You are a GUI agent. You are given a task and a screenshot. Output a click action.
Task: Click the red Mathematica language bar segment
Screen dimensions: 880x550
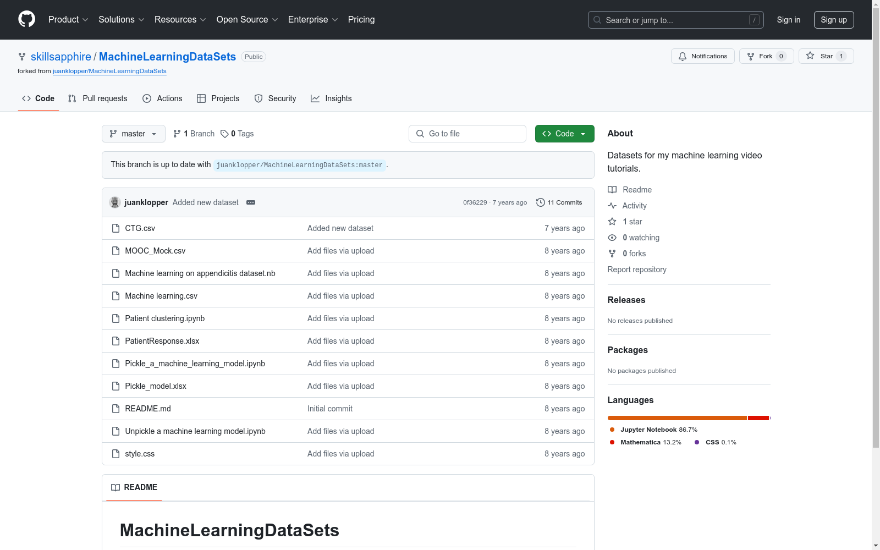(758, 418)
